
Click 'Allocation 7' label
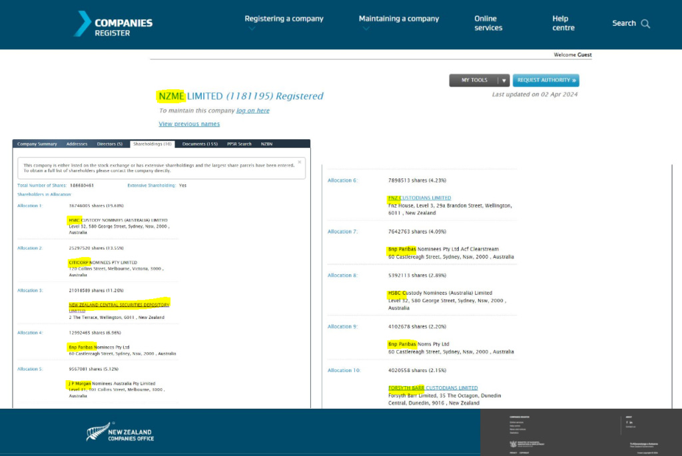[x=342, y=232]
